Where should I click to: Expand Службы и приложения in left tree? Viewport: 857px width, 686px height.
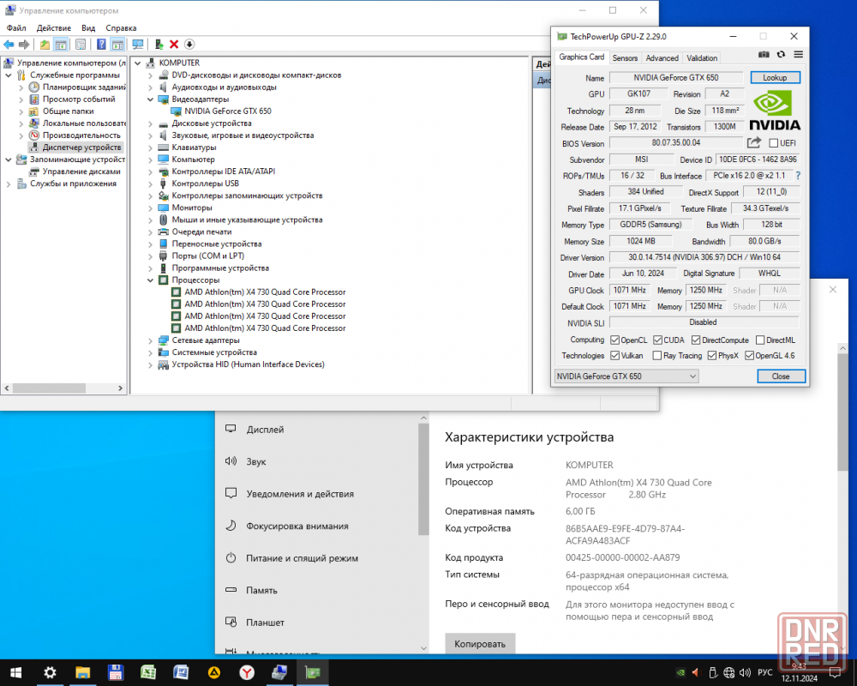pos(9,184)
